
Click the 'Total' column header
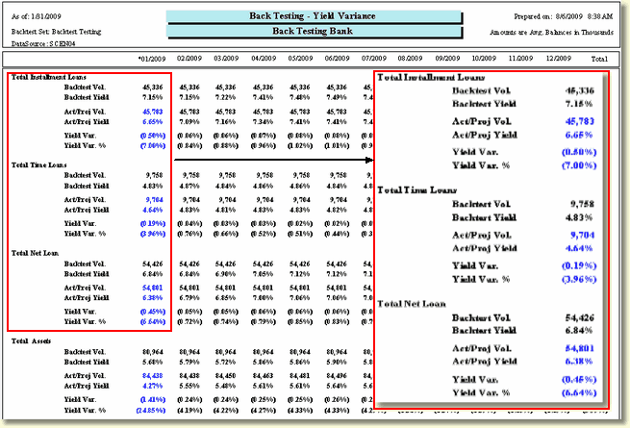599,59
